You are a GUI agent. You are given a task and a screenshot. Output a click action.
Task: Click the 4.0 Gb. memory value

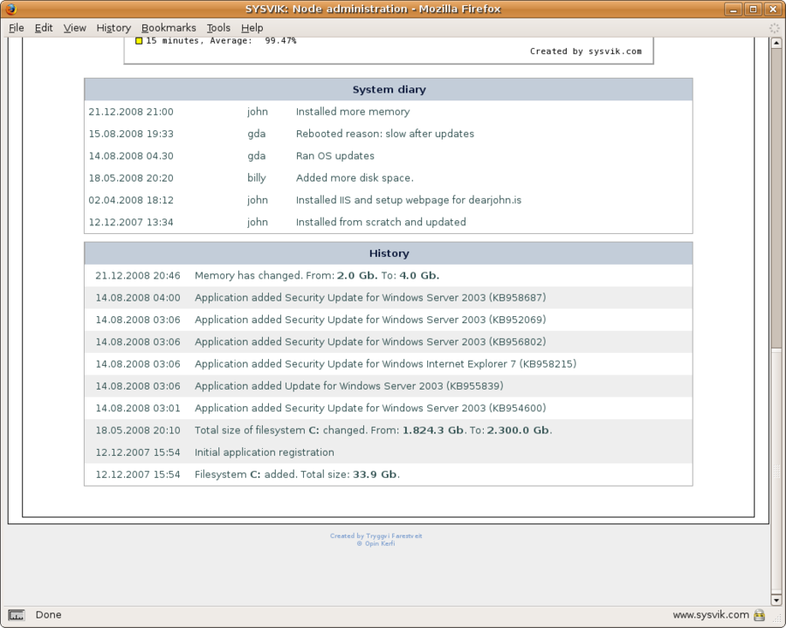pos(419,276)
